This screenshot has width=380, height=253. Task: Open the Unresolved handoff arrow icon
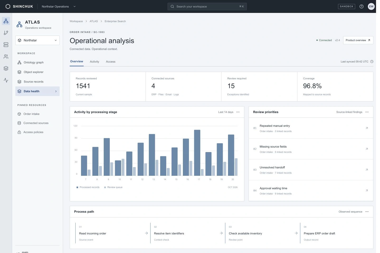[x=367, y=170]
